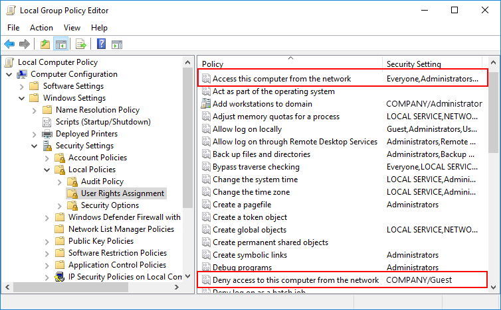
Task: Select the Public Key Policies tree item
Action: click(100, 241)
